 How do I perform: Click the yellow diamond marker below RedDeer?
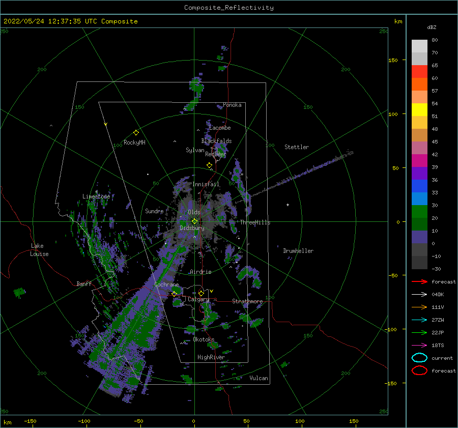point(210,165)
